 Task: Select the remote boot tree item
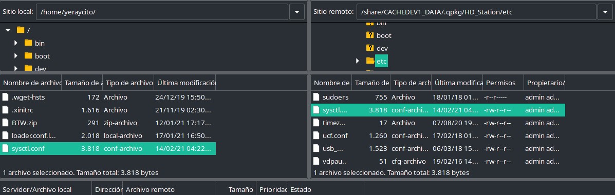384,35
